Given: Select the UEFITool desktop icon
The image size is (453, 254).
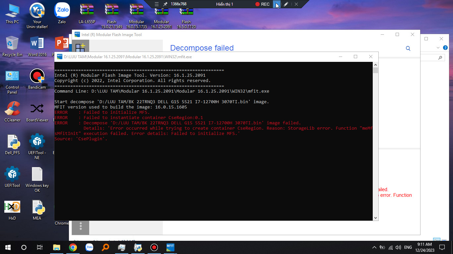Looking at the screenshot, I should point(12,177).
